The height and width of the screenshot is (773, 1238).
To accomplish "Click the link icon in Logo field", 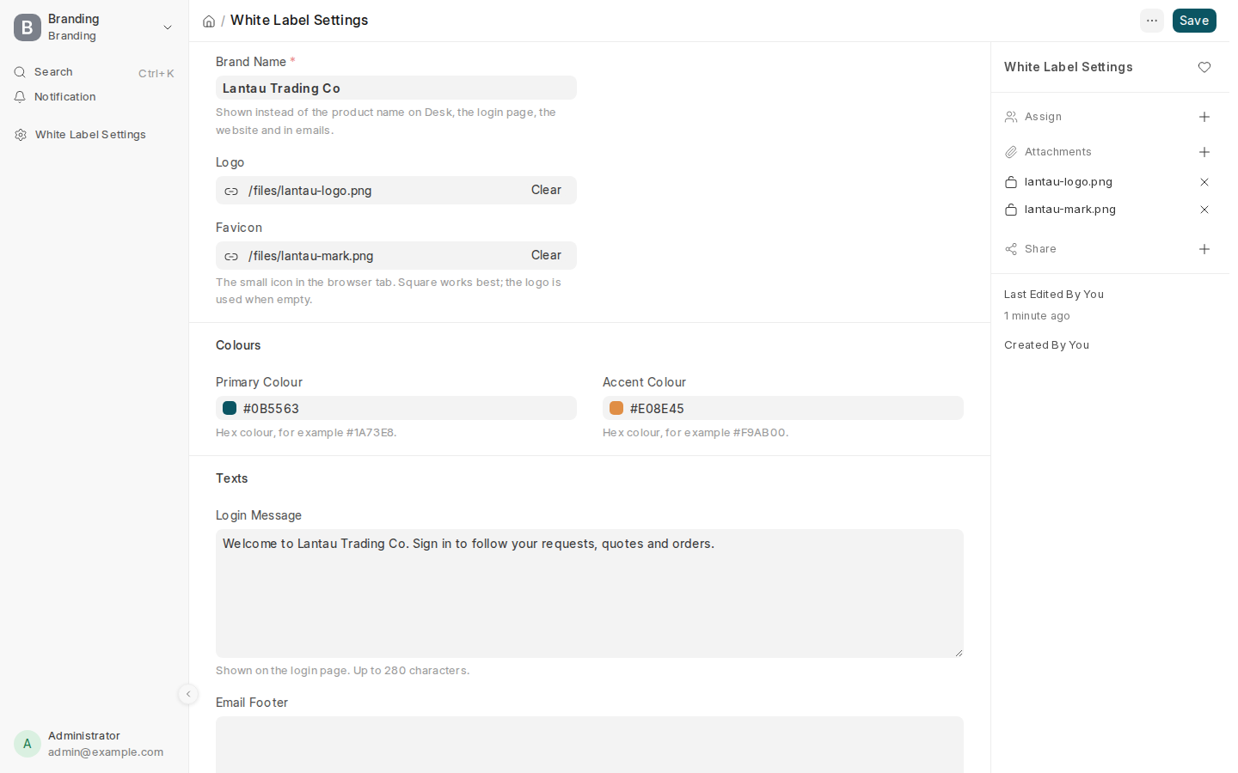I will (x=231, y=191).
